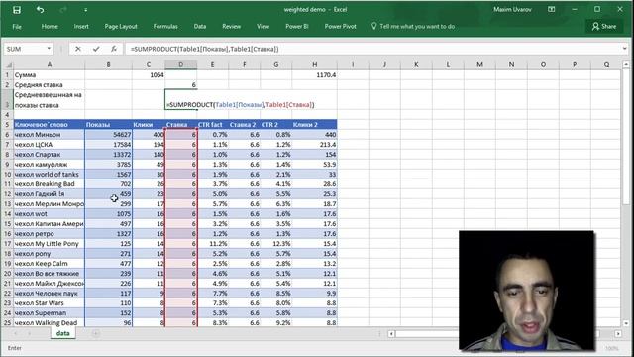Screen dimensions: 634x357
Task: Click the next sheet navigation arrow
Action: point(29,333)
